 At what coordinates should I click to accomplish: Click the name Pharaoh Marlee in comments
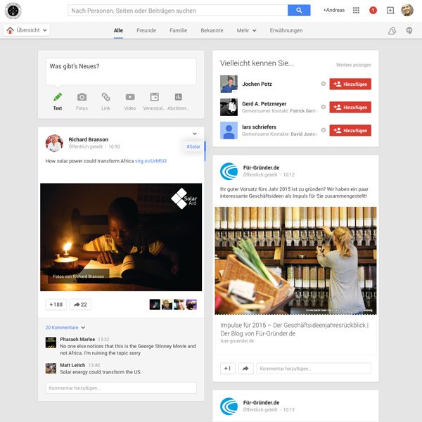coord(77,339)
